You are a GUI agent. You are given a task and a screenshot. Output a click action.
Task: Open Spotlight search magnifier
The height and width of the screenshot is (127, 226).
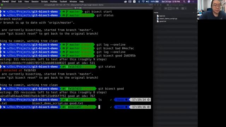click(184, 1)
